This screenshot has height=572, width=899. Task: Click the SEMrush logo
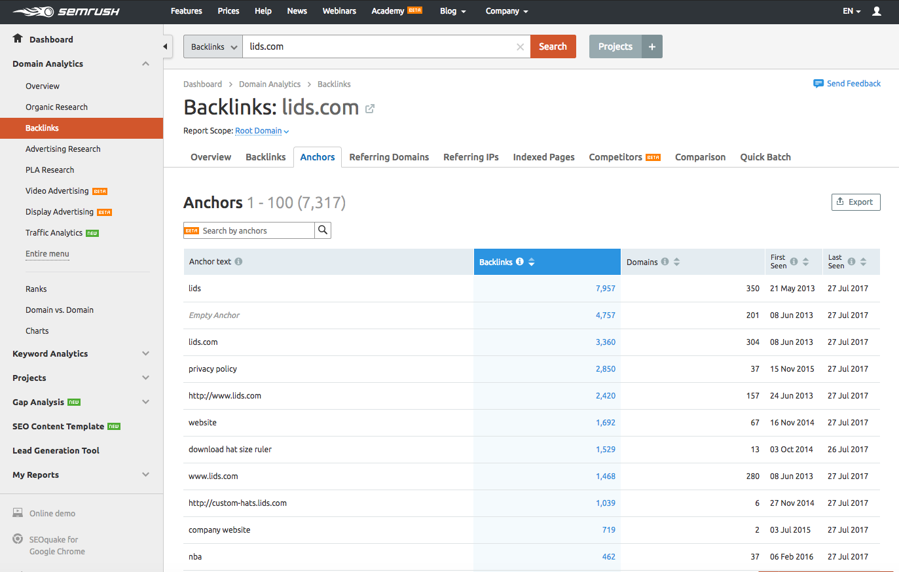(65, 11)
